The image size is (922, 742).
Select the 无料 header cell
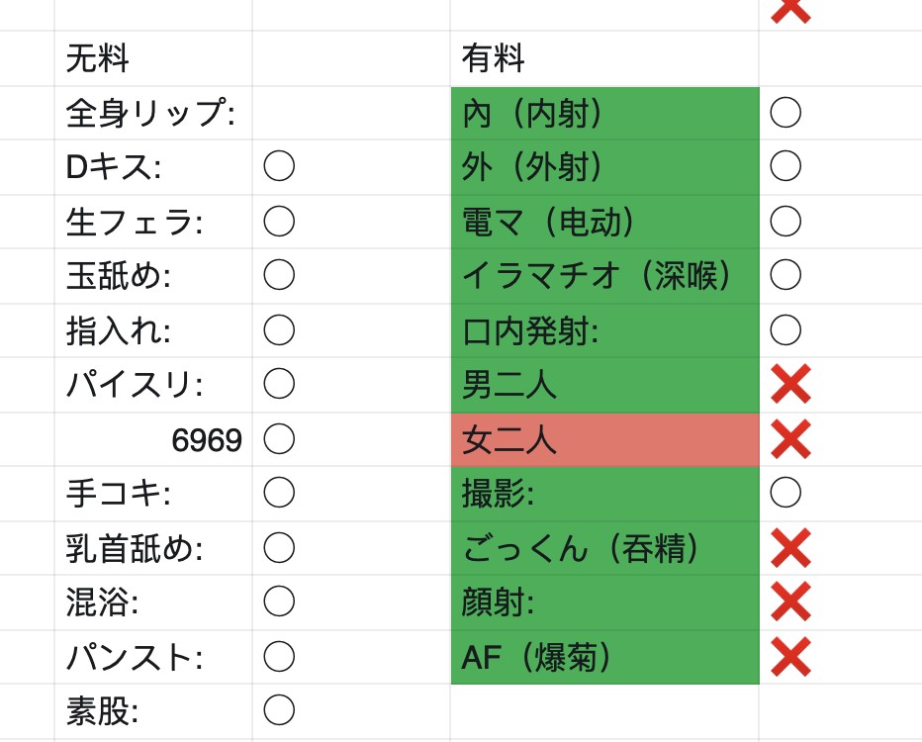tap(153, 58)
